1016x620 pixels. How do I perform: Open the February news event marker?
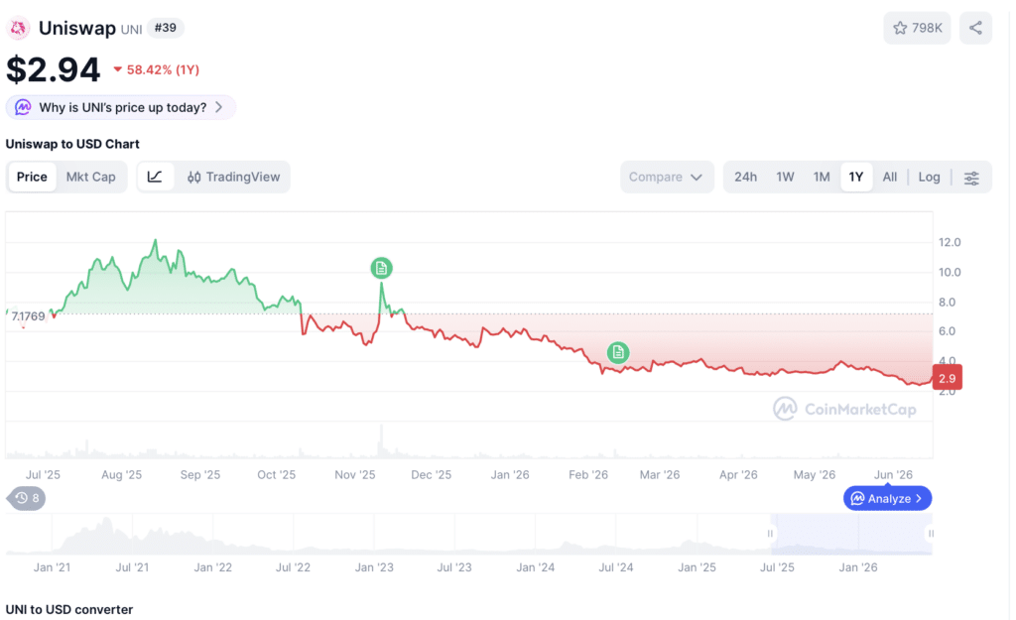[617, 352]
